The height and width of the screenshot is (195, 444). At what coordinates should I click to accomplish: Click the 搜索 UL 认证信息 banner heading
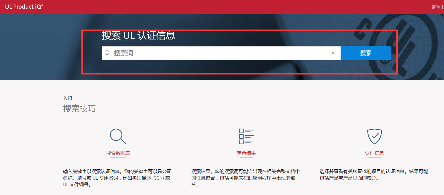(138, 36)
